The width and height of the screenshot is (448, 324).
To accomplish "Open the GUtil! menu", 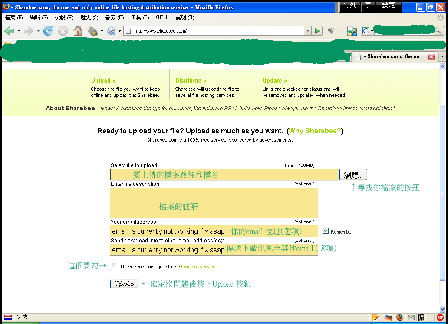I will pyautogui.click(x=162, y=17).
